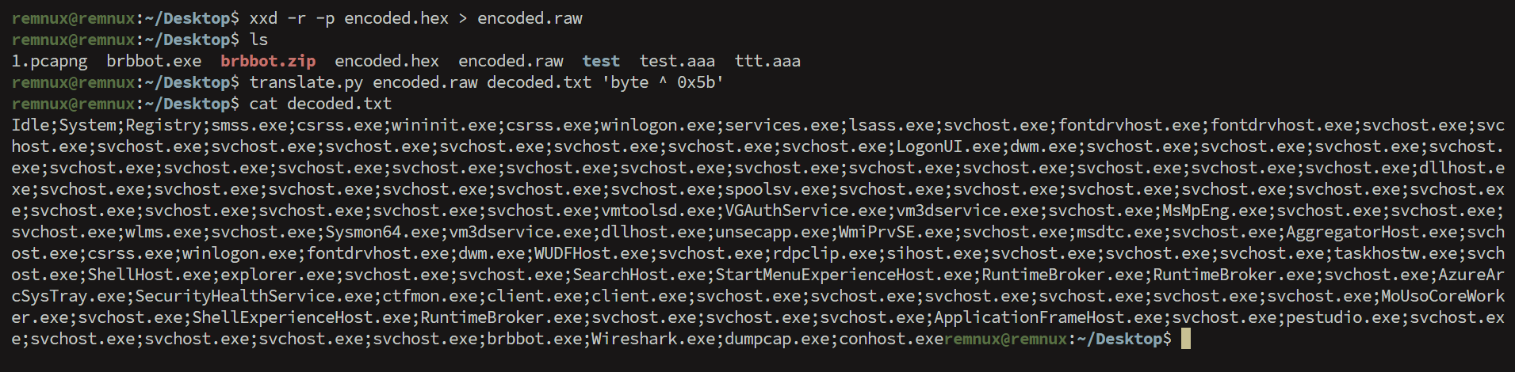Click the 1.pcapng filename in the listing
Screen dimensions: 1515x372
(49, 61)
